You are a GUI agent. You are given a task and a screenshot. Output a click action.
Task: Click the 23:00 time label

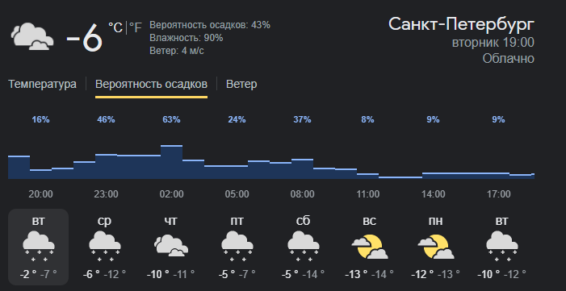(106, 194)
